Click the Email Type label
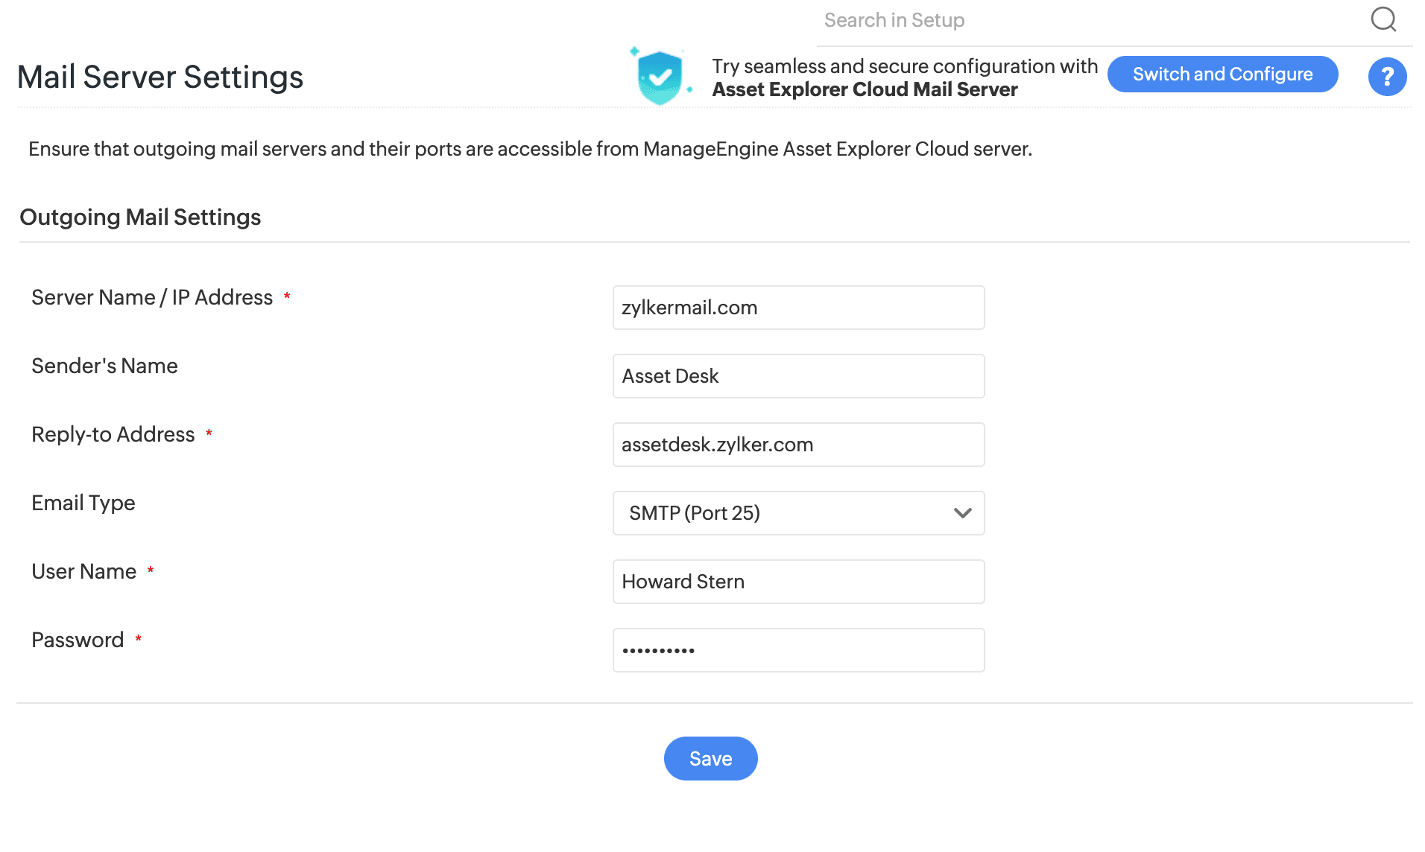The height and width of the screenshot is (852, 1425). pos(83,503)
